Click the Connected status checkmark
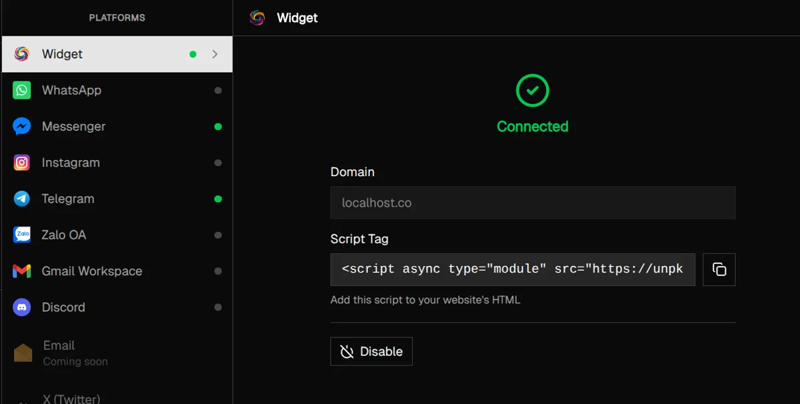The height and width of the screenshot is (404, 800). [x=532, y=90]
